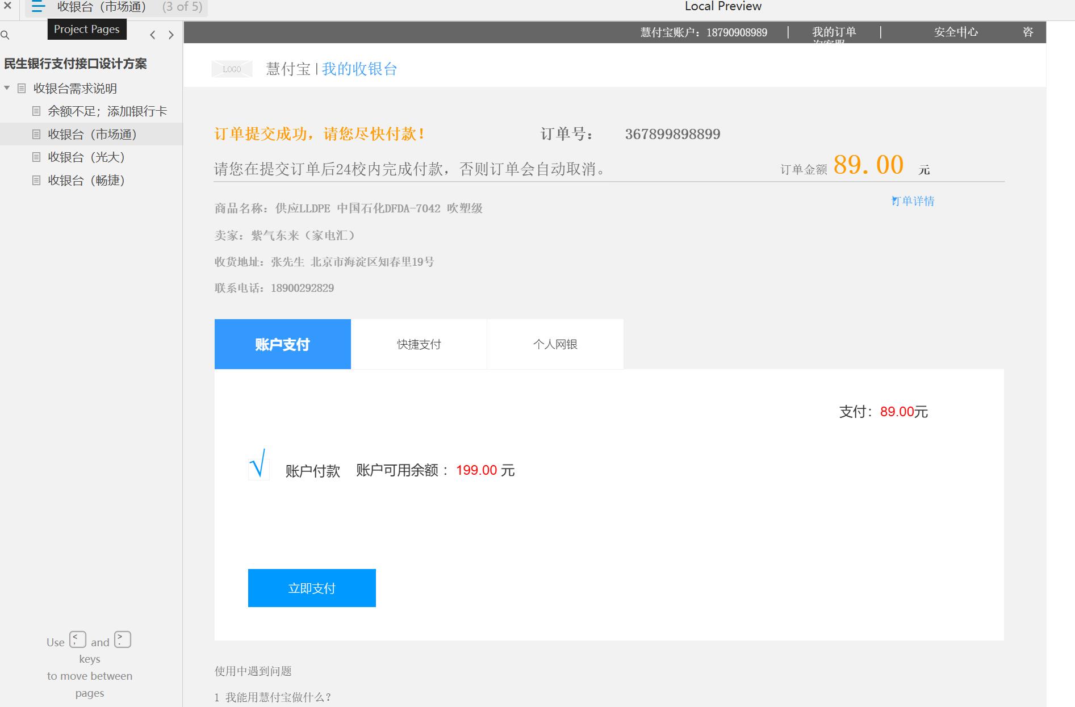Open the 收银台（光大） page
The height and width of the screenshot is (707, 1075).
click(x=86, y=157)
